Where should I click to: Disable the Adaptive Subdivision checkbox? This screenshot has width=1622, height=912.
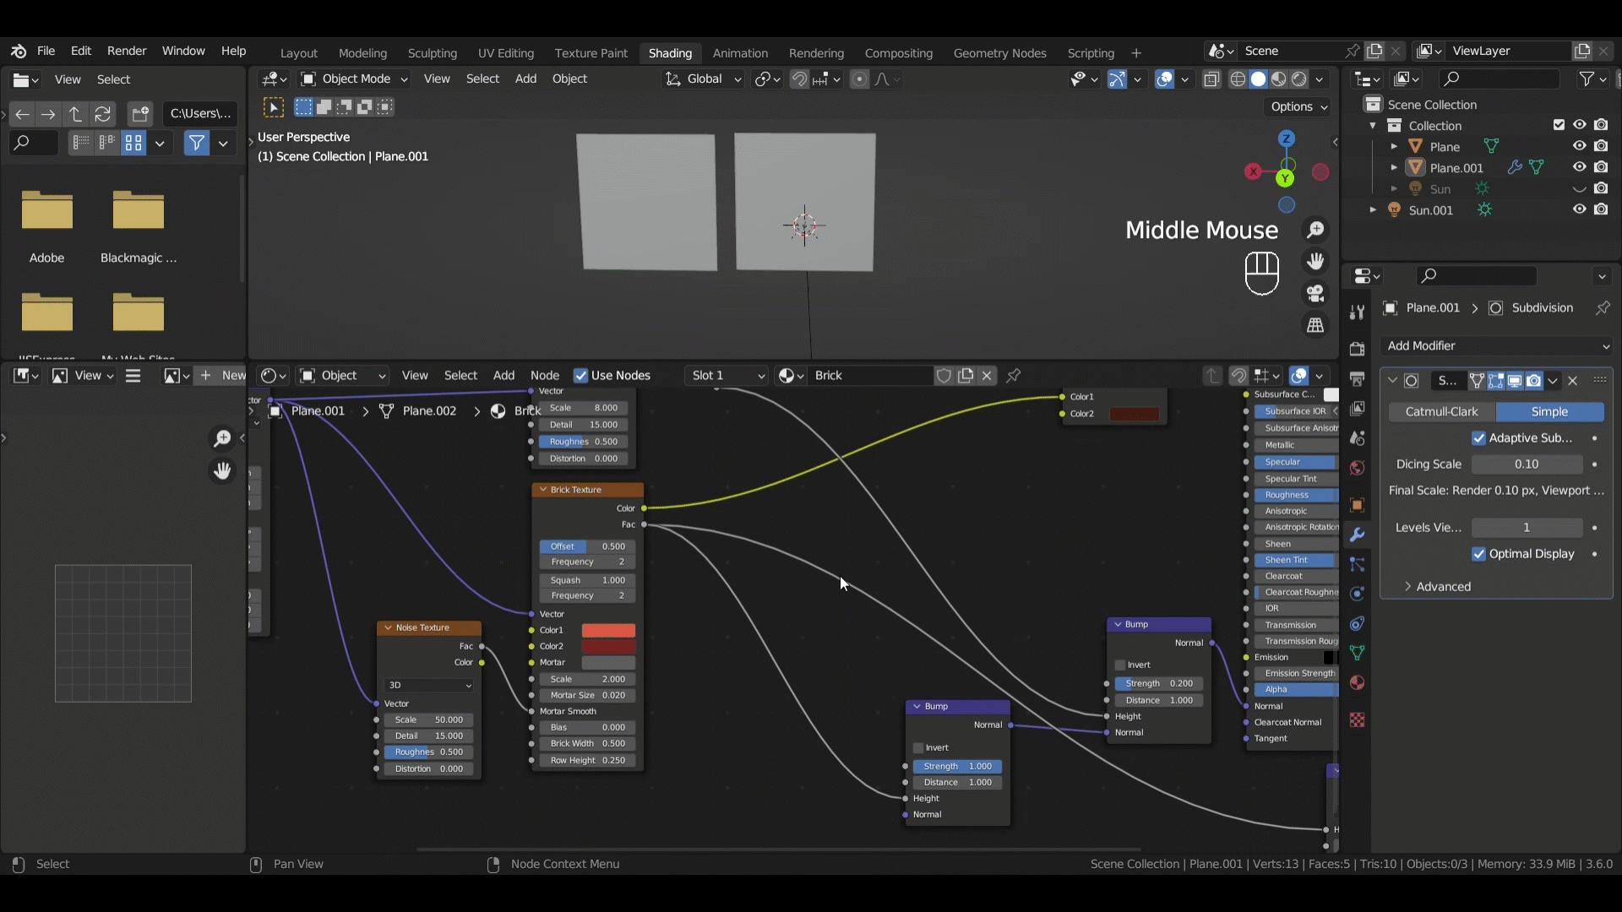coord(1478,437)
